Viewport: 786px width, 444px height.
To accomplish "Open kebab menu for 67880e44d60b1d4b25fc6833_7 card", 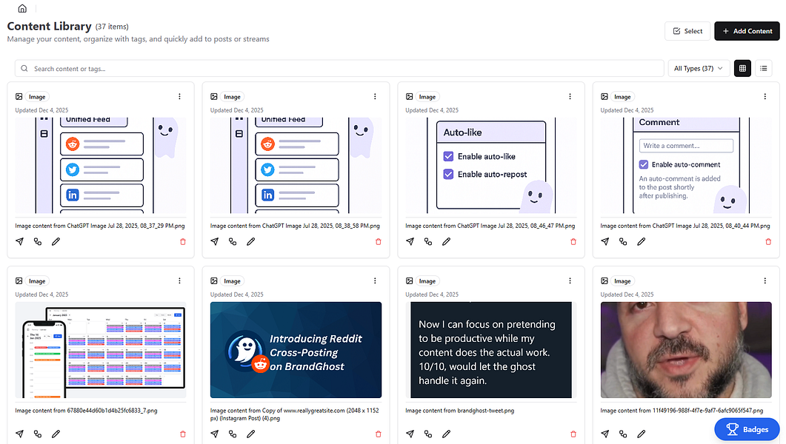I will pyautogui.click(x=179, y=280).
